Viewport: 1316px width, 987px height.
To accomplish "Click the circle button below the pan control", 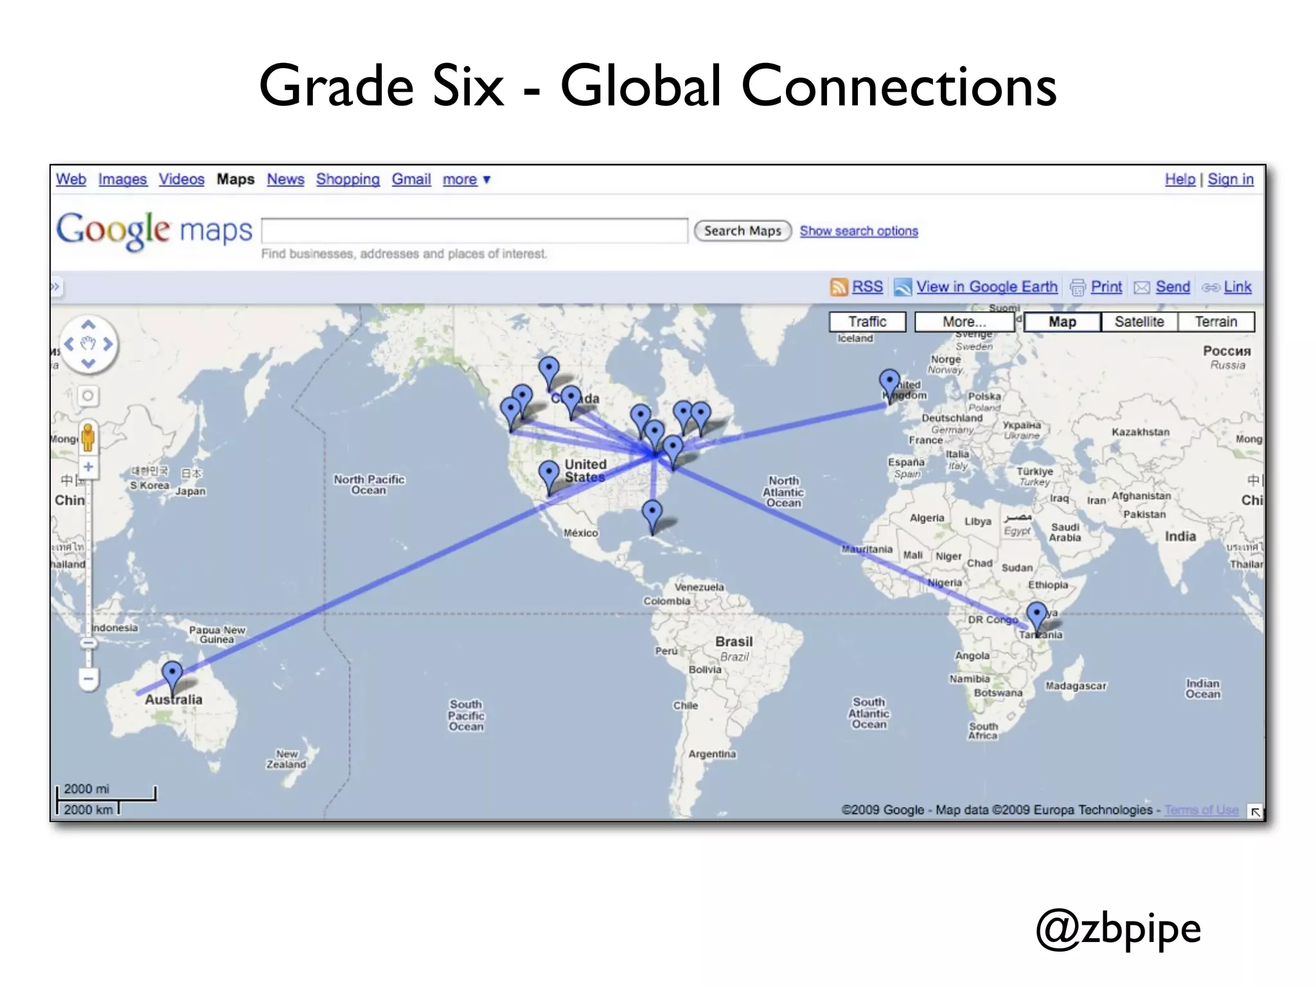I will pyautogui.click(x=88, y=396).
